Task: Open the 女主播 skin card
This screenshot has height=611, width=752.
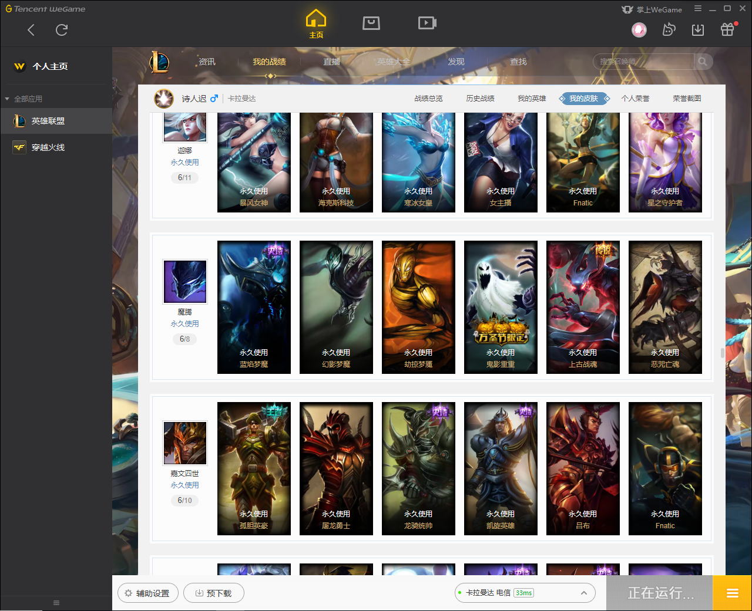Action: tap(501, 162)
